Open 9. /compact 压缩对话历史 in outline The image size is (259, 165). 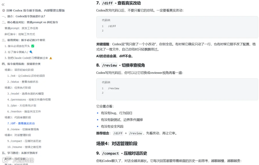(x=24, y=141)
